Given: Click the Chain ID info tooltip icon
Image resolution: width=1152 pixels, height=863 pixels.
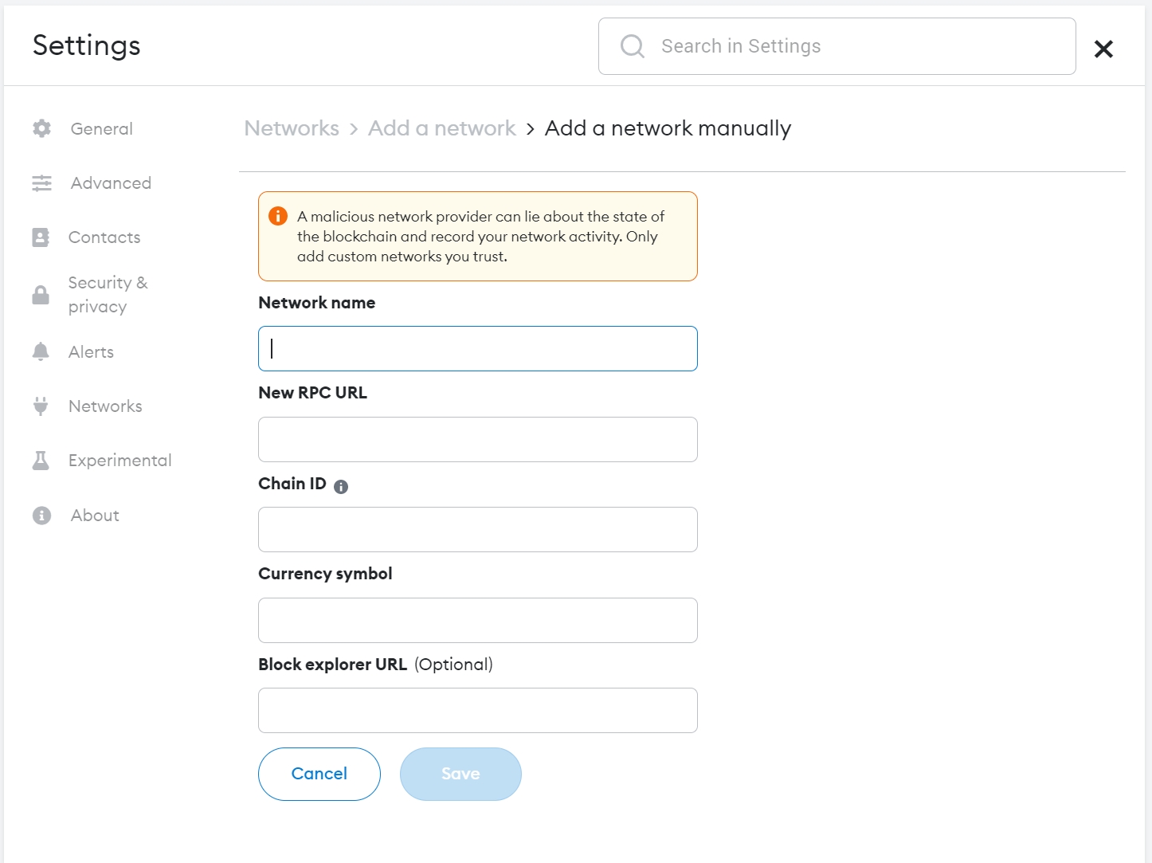Looking at the screenshot, I should click(x=341, y=487).
